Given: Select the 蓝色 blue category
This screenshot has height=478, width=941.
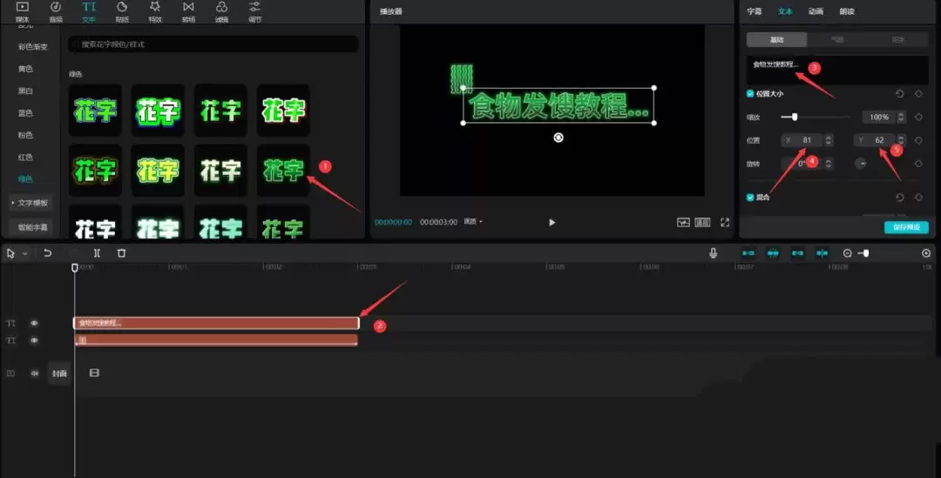Looking at the screenshot, I should tap(25, 113).
